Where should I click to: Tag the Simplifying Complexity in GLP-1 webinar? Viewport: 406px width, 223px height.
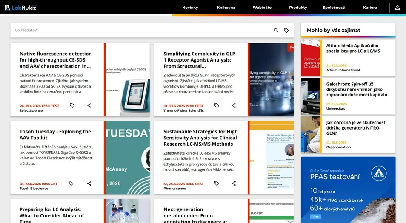point(217,105)
